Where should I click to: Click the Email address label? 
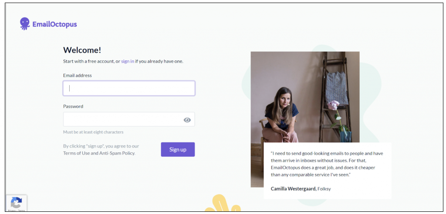click(x=78, y=75)
